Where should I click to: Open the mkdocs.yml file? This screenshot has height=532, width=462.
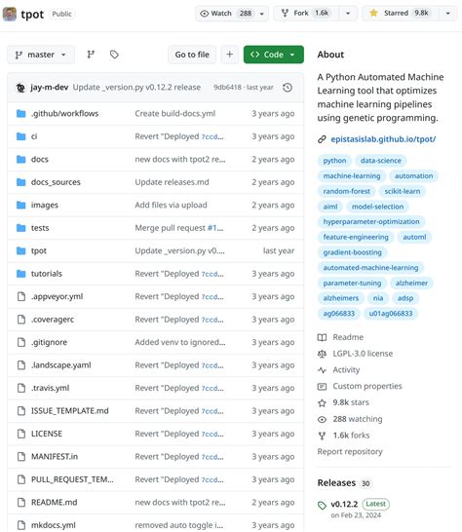[54, 525]
